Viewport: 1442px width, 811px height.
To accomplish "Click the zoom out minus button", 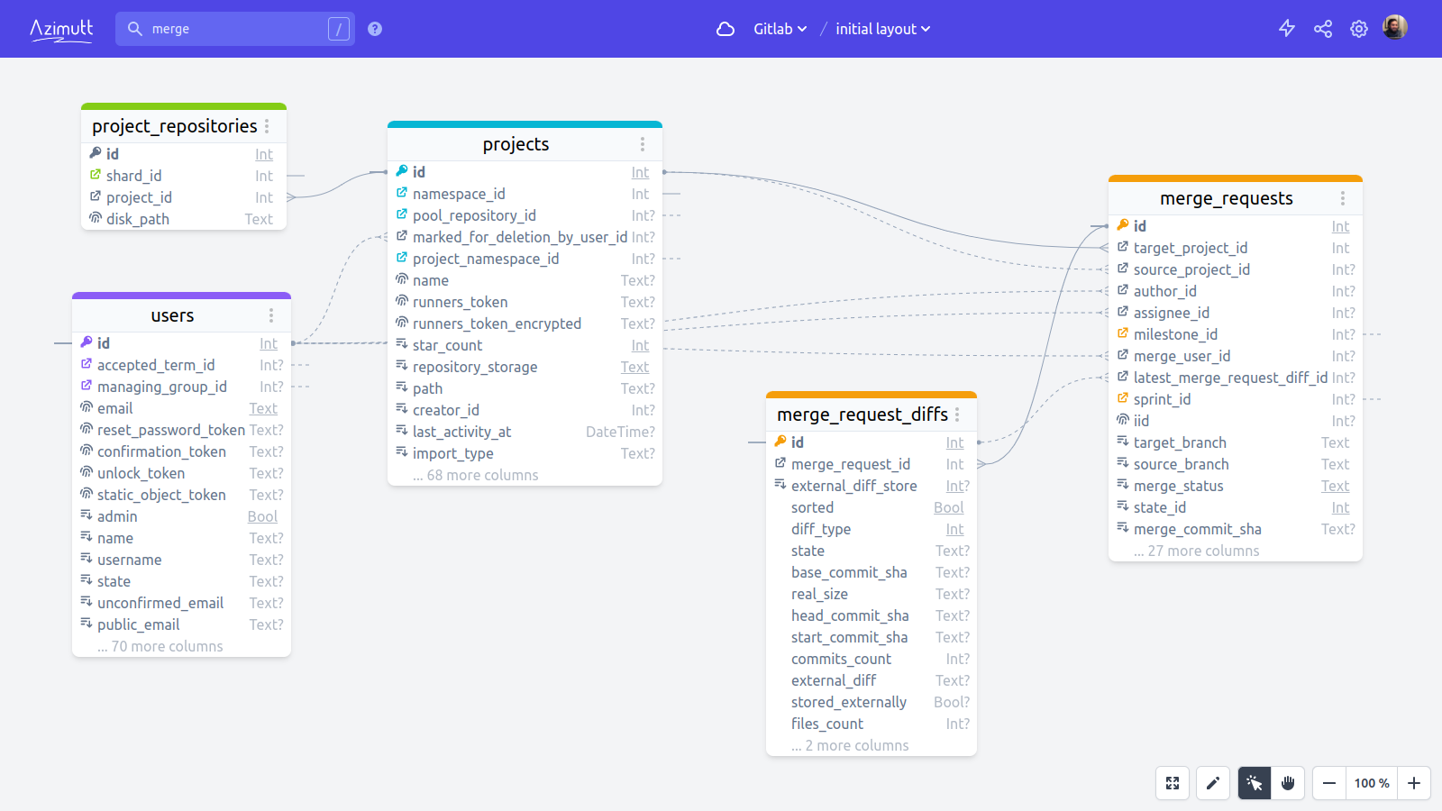I will (x=1329, y=783).
